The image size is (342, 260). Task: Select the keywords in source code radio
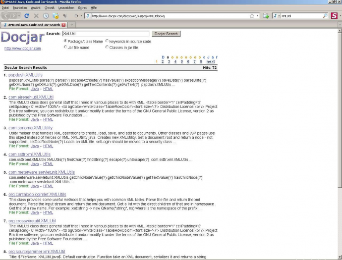click(107, 41)
